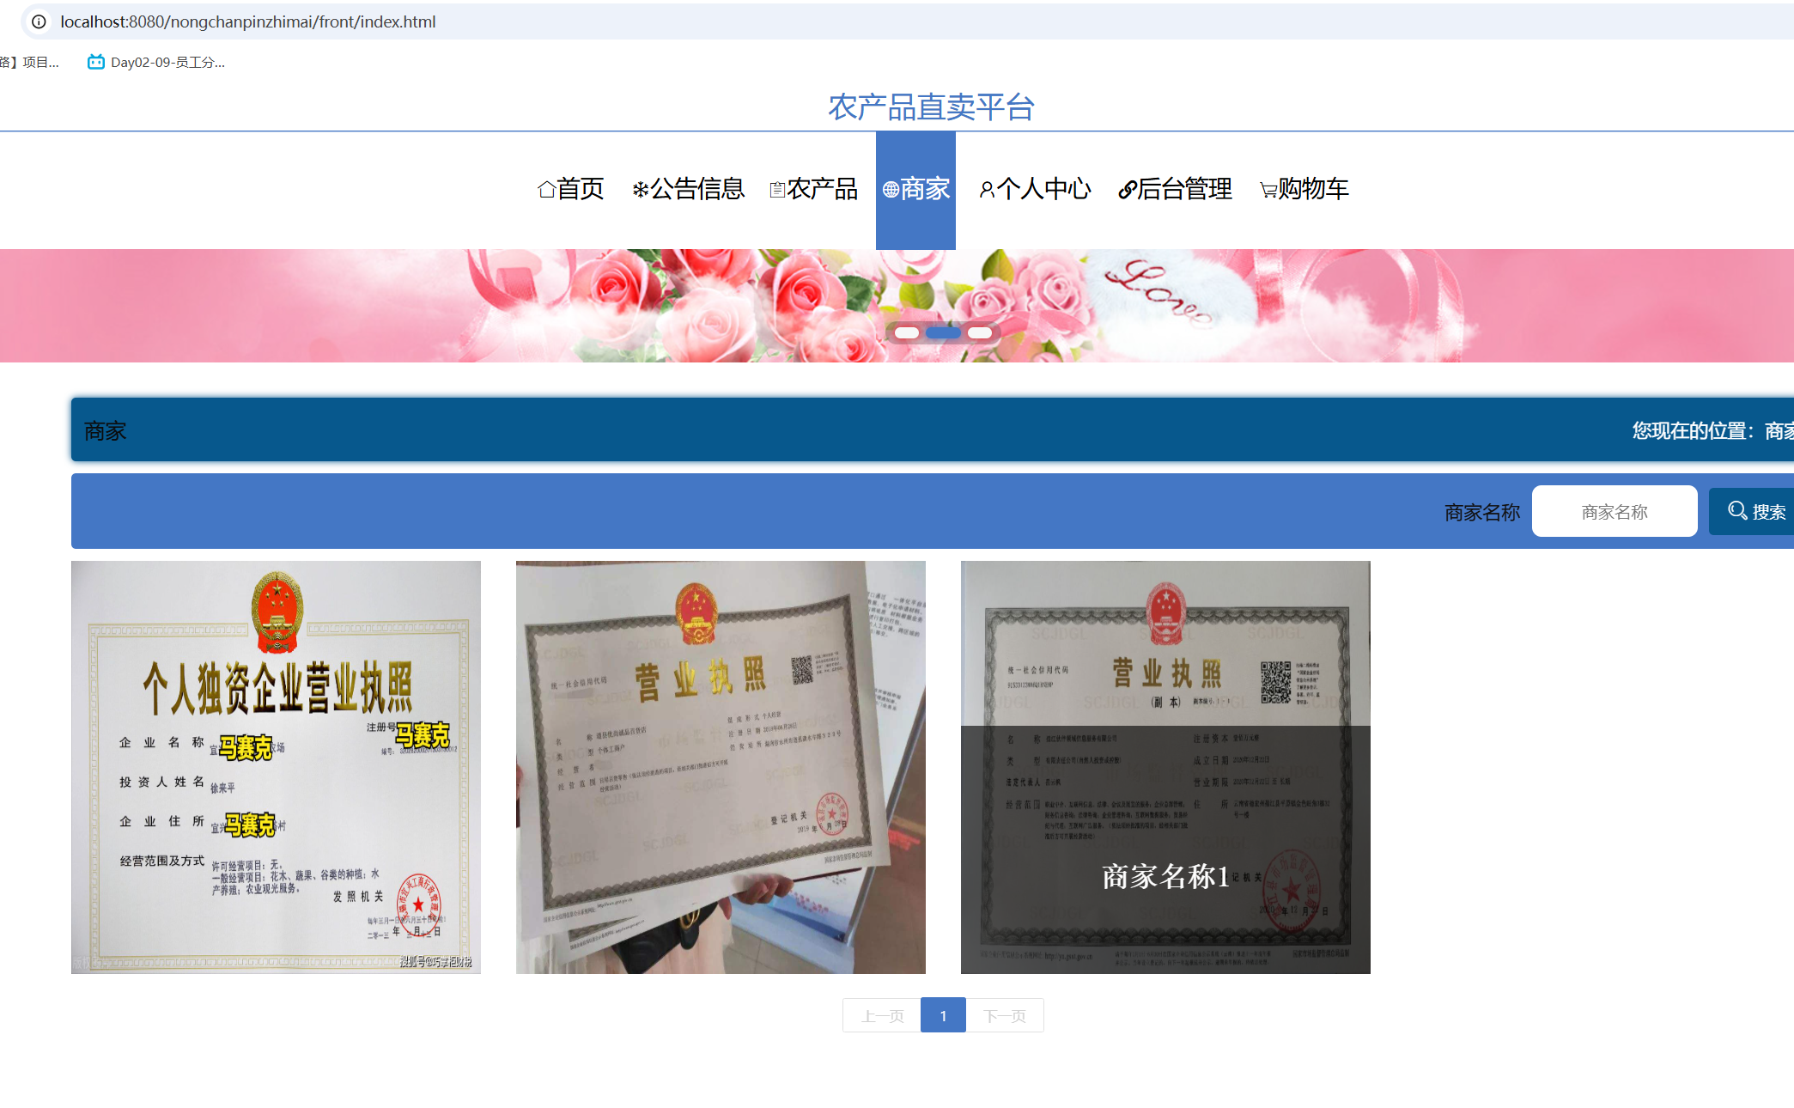This screenshot has width=1794, height=1108.
Task: Click the cart icon beside 购物车
Action: [1268, 191]
